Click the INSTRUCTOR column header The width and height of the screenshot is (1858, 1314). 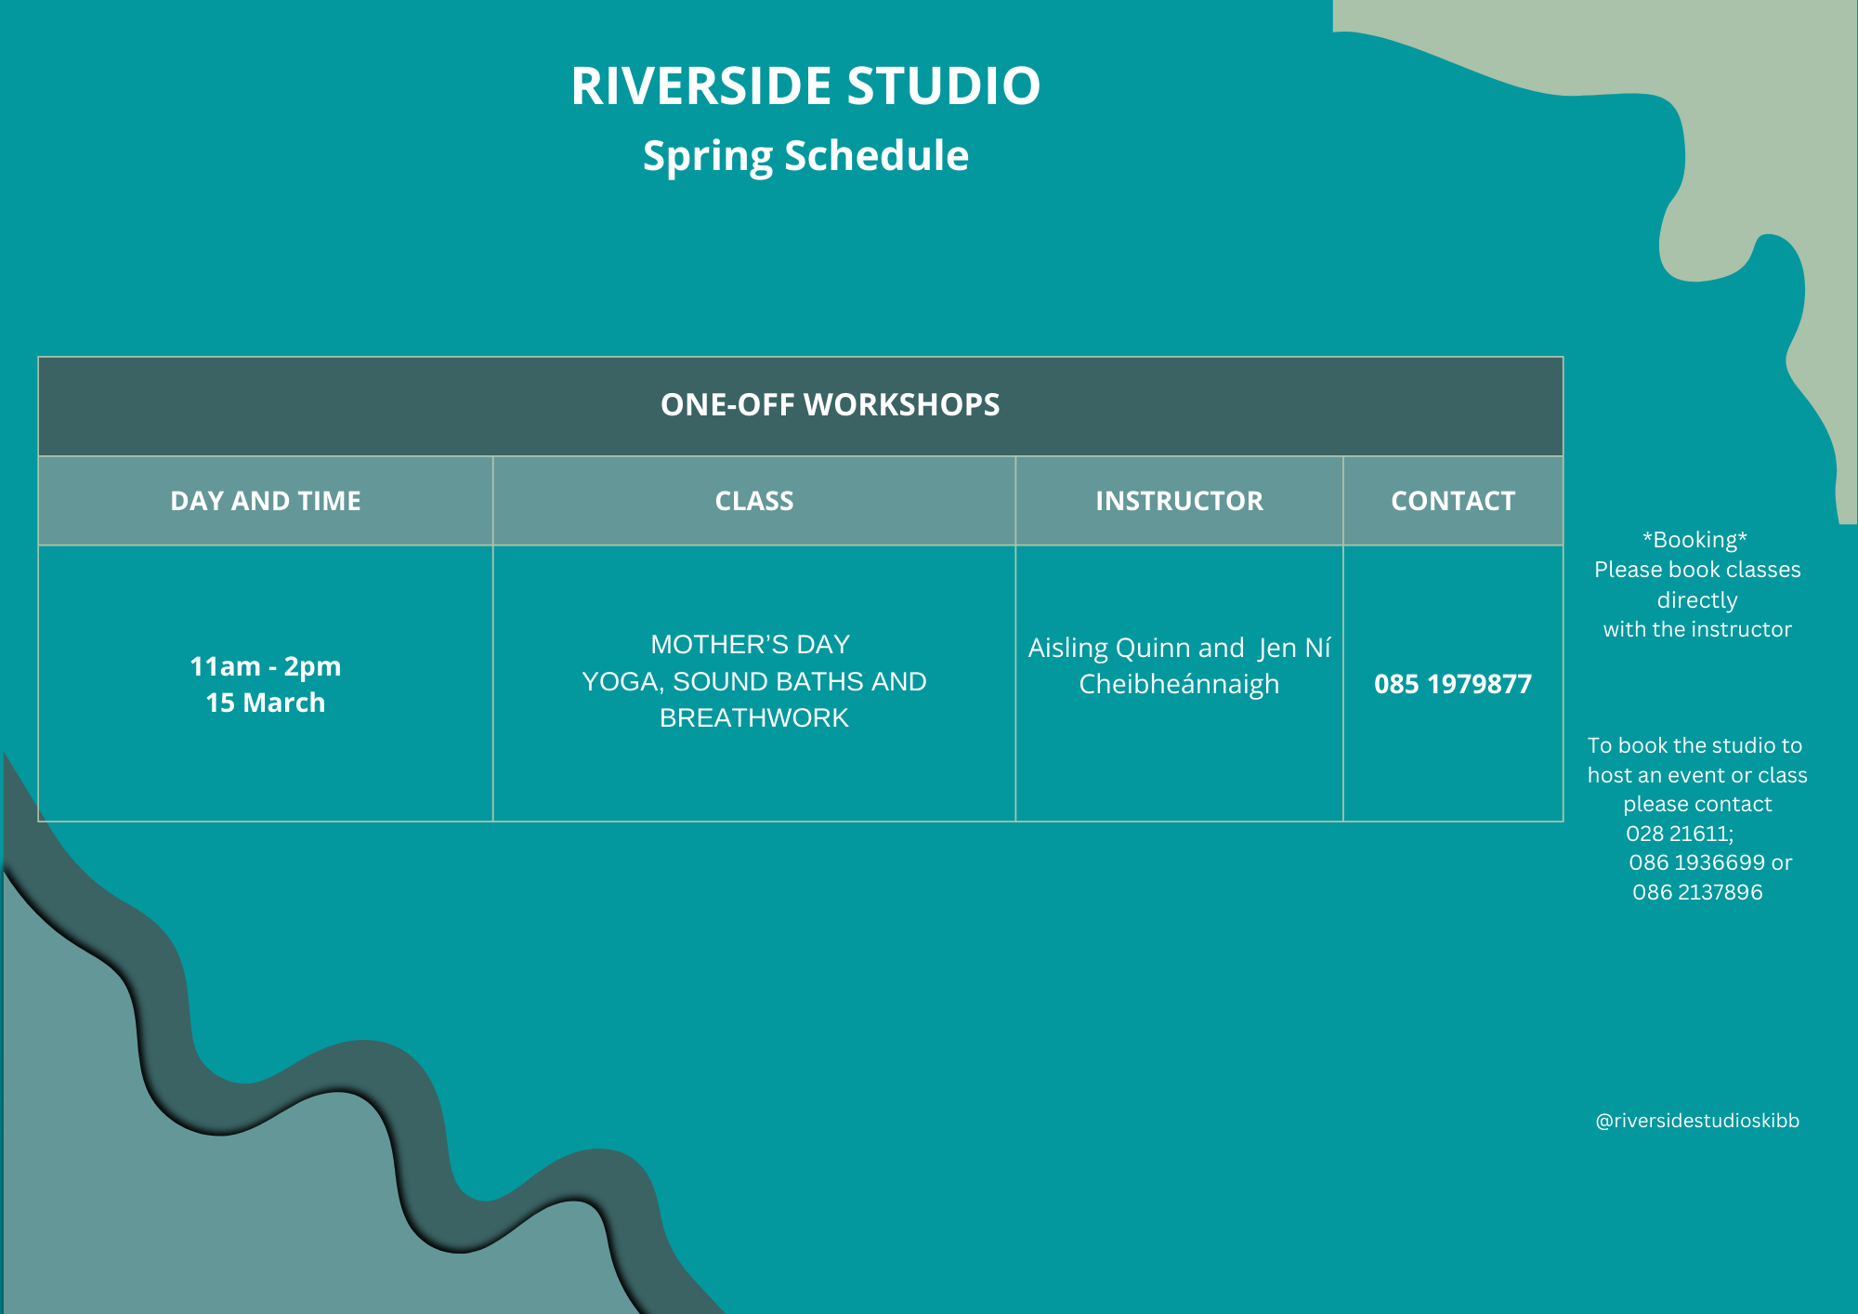click(1178, 501)
